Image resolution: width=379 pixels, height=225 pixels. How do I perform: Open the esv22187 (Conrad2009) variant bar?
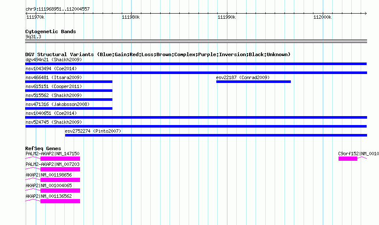point(253,82)
